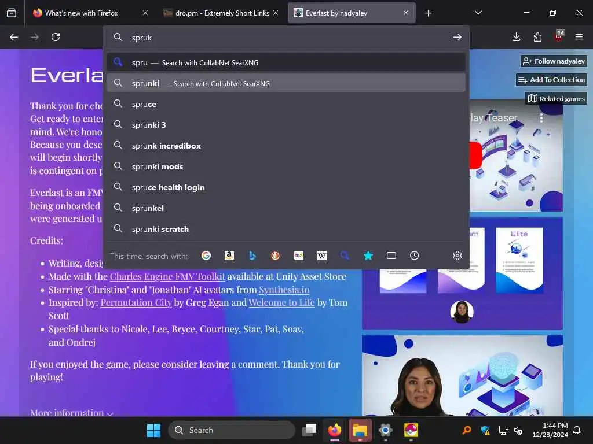Open the extensions puzzle icon
This screenshot has width=593, height=444.
(x=537, y=37)
